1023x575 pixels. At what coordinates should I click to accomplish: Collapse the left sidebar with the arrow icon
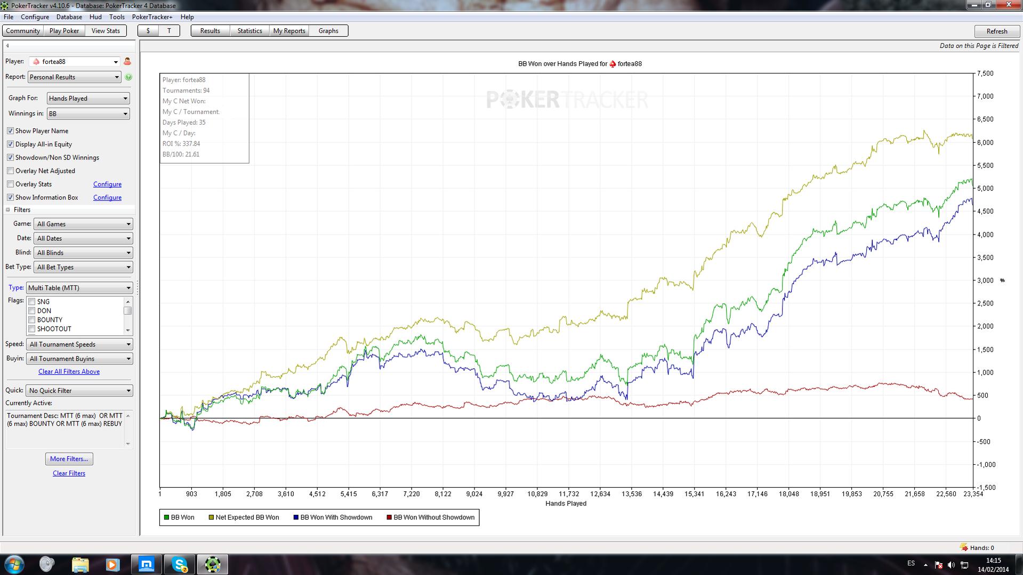(7, 46)
